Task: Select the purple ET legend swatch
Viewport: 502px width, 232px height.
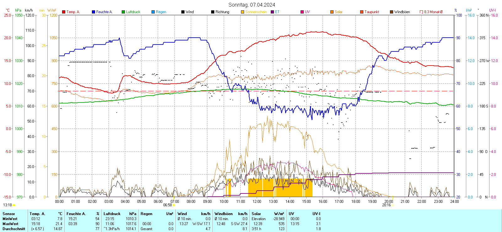Action: [272, 12]
